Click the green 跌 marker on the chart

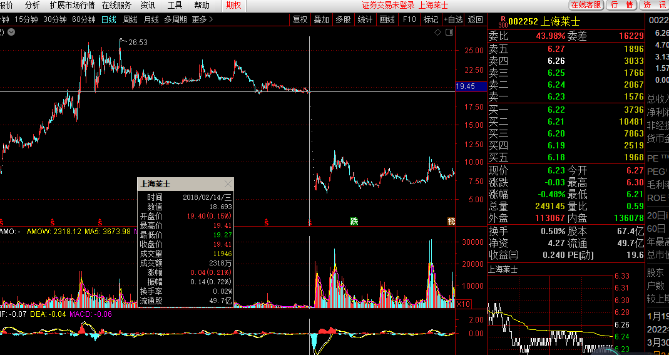pyautogui.click(x=354, y=221)
